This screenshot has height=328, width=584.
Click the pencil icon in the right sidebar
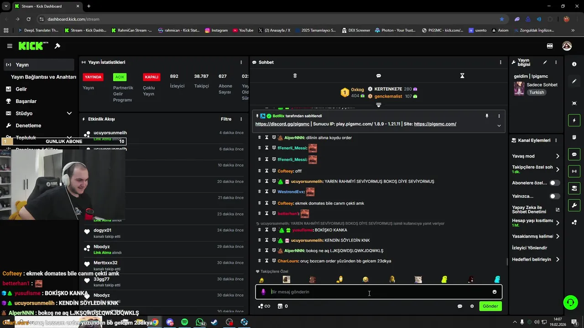(574, 81)
